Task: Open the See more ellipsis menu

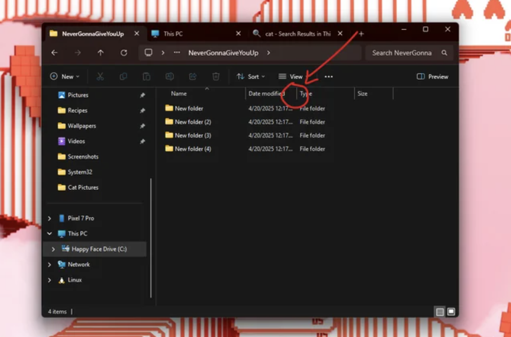Action: click(329, 77)
